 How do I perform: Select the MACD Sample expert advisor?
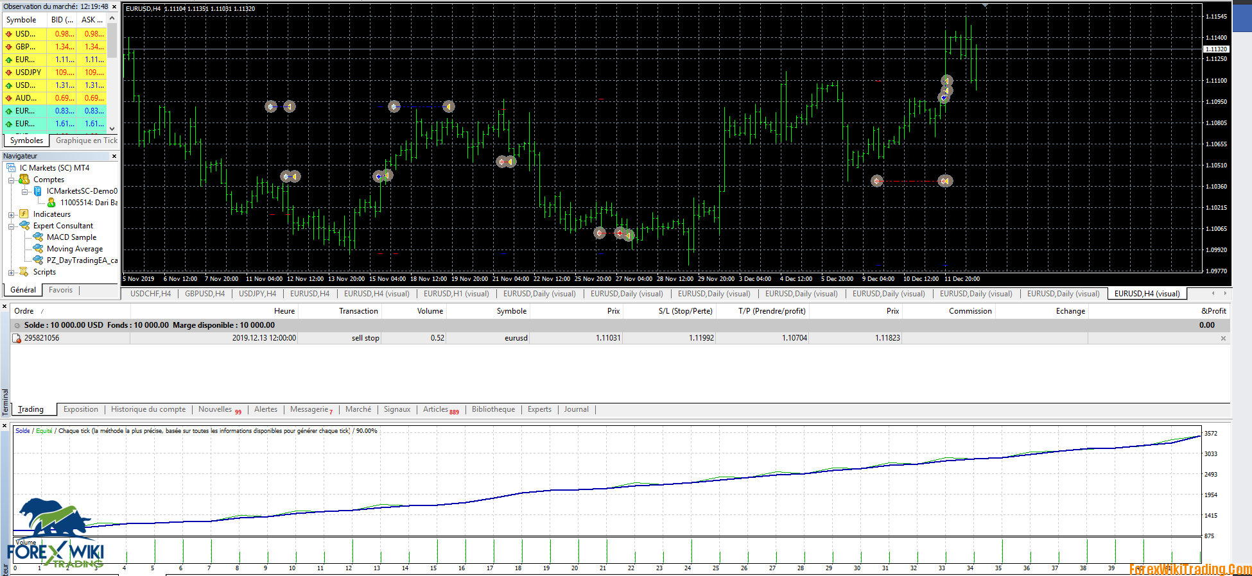point(71,237)
